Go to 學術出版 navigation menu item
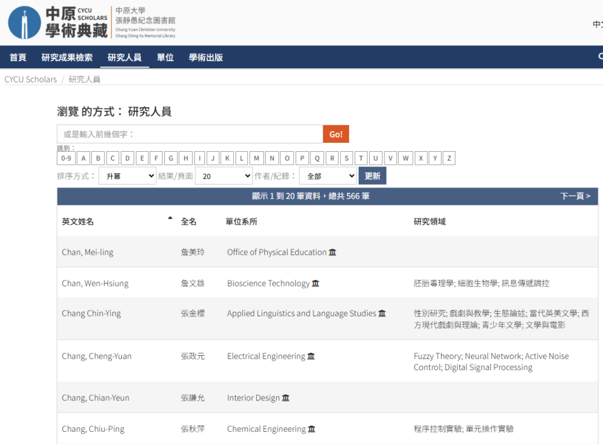 pos(206,57)
